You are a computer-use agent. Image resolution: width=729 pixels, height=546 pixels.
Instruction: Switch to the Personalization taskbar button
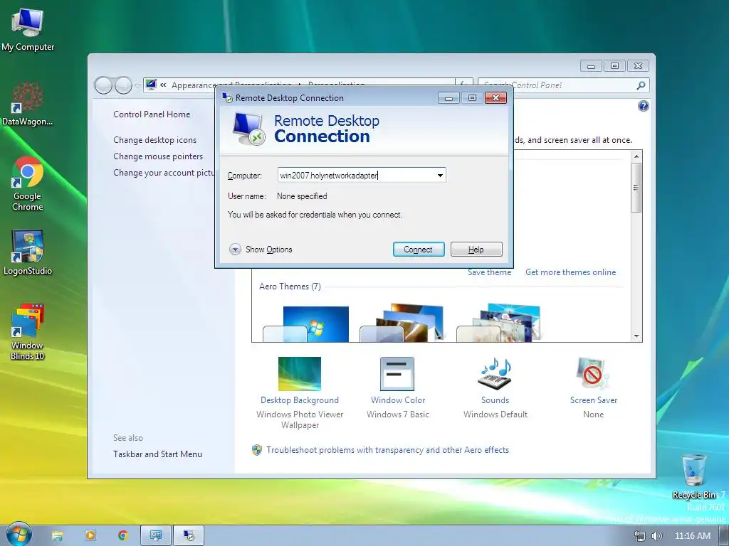(156, 536)
